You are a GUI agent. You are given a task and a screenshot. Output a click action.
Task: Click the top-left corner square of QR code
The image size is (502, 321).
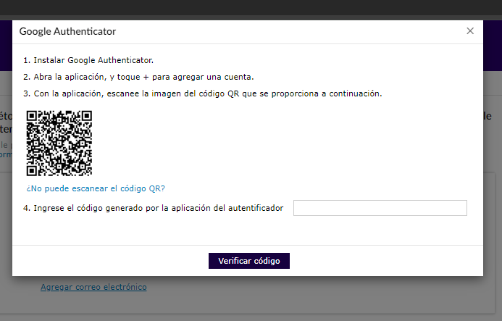33,117
